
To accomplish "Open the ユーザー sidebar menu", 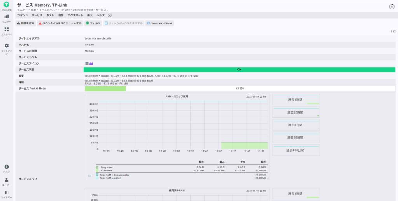I will pos(6,182).
